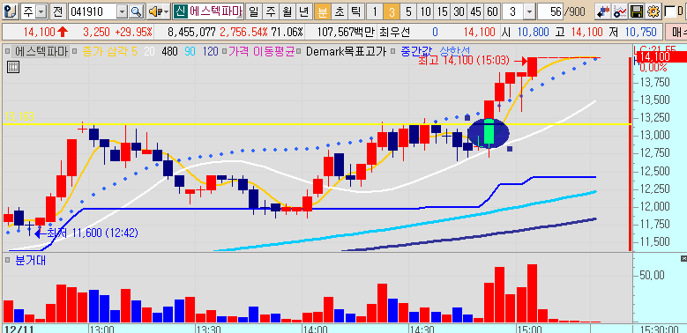The height and width of the screenshot is (333, 687).
Task: Set the interval to 60 minutes
Action: pyautogui.click(x=492, y=11)
